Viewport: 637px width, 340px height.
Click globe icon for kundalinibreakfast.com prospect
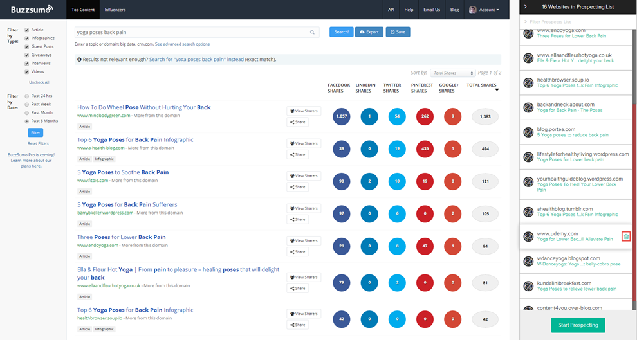(x=528, y=286)
